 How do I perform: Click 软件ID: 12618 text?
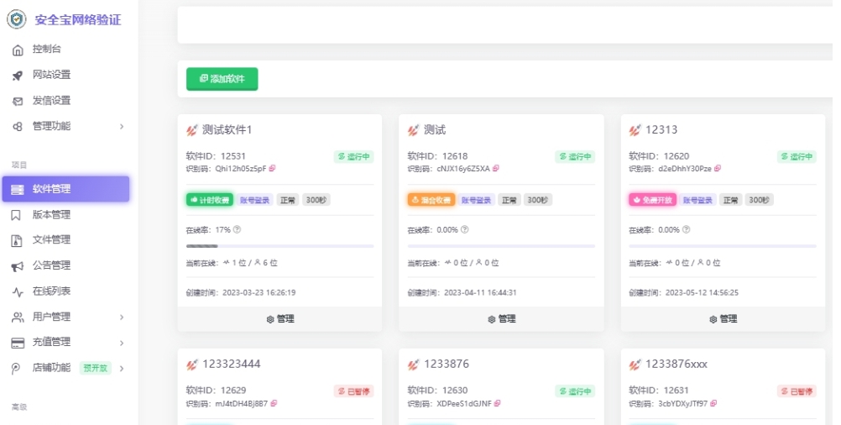pos(437,156)
